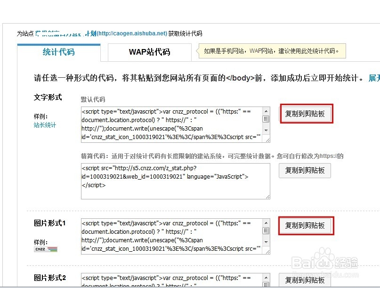Open the WAP站代码 tab
The image size is (380, 288).
coord(150,52)
